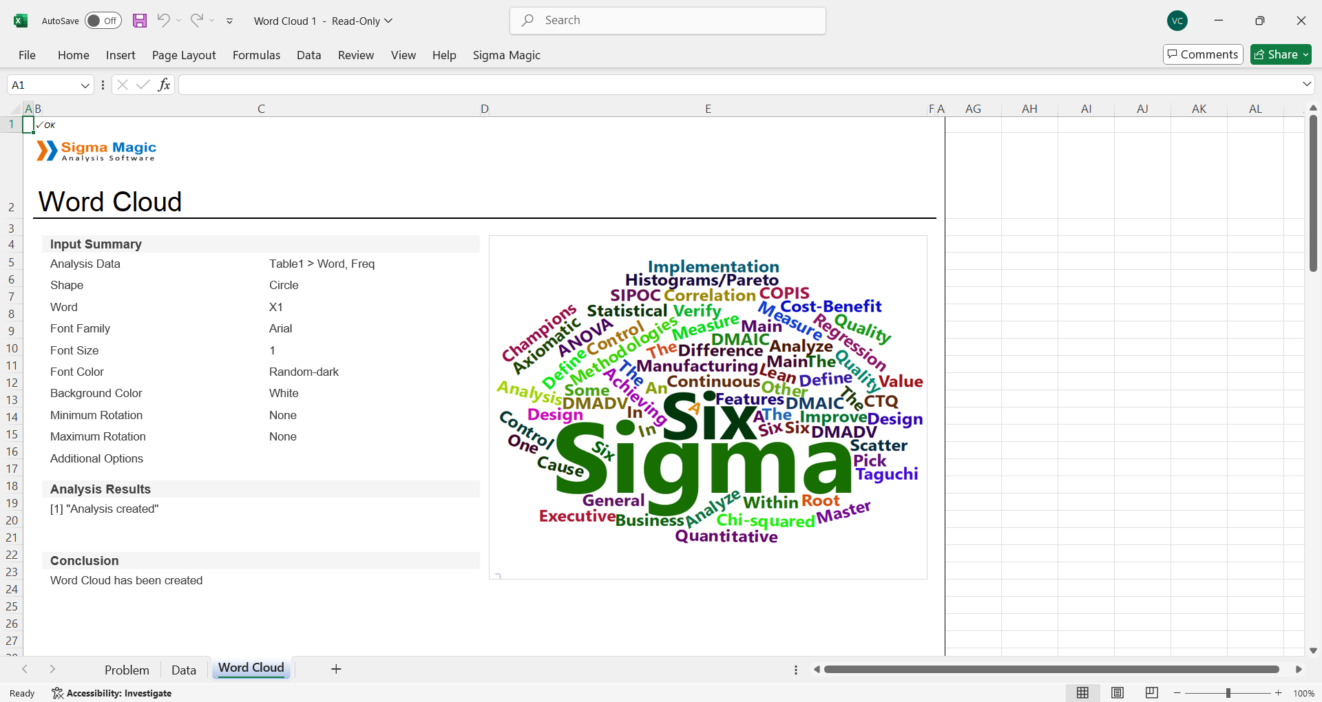Open the File menu
The width and height of the screenshot is (1322, 702).
(28, 55)
